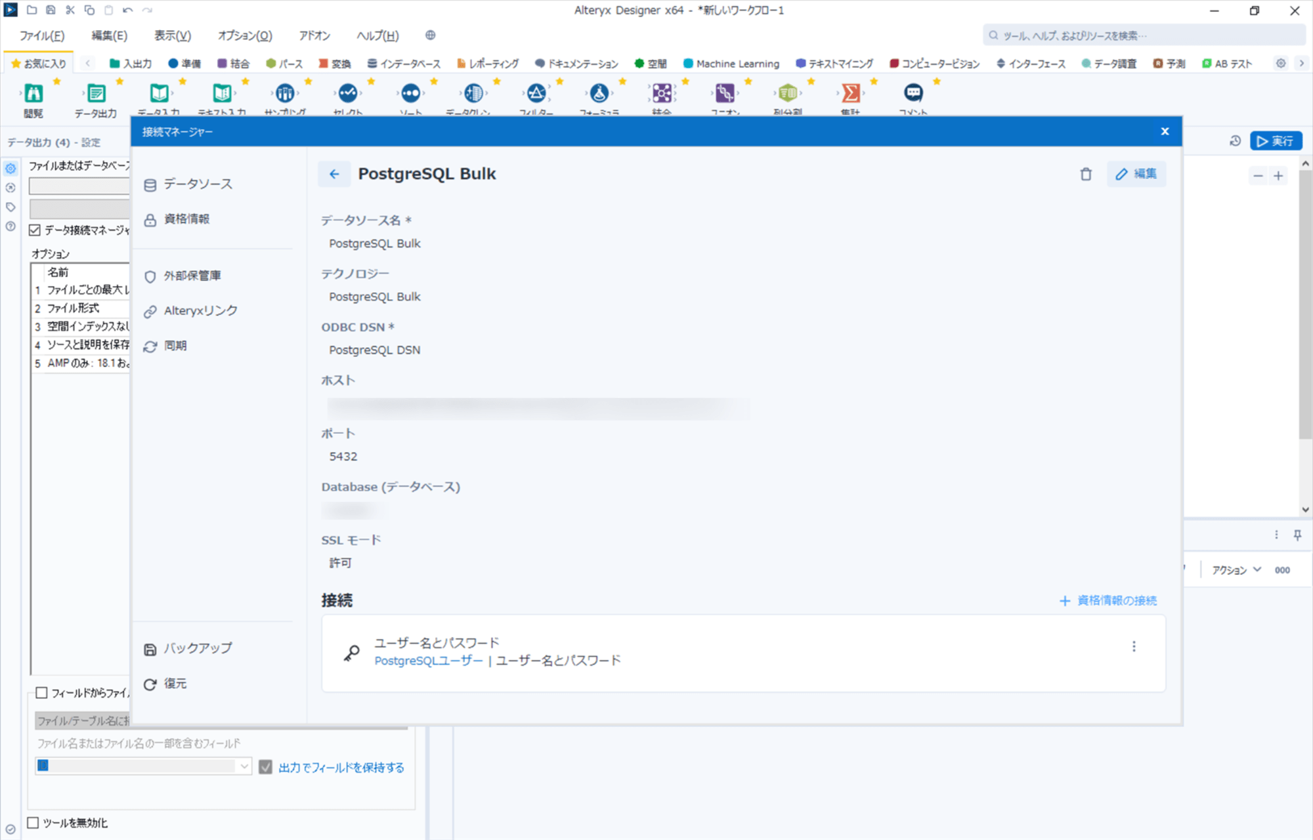Open the schedule history clock icon
The height and width of the screenshot is (840, 1313).
(x=1235, y=141)
